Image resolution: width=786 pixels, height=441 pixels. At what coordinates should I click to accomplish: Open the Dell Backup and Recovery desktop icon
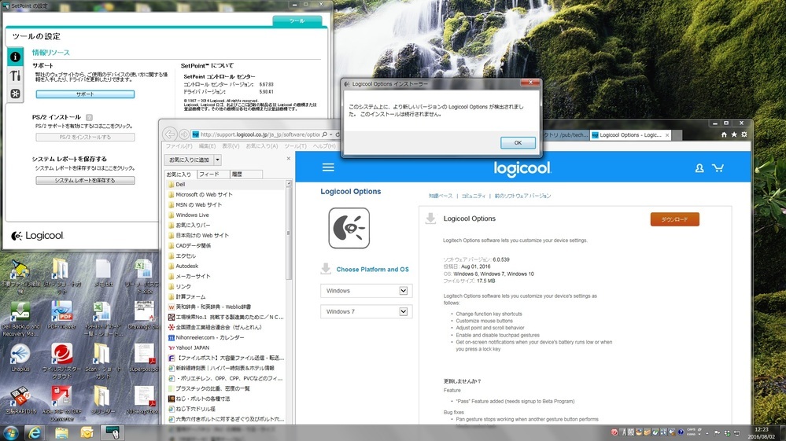[x=20, y=319]
